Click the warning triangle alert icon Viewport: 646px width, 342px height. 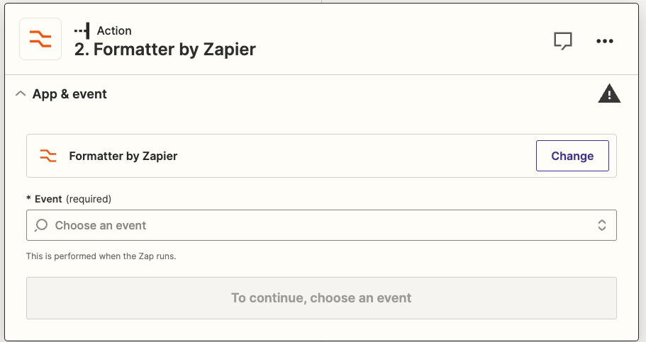point(609,93)
